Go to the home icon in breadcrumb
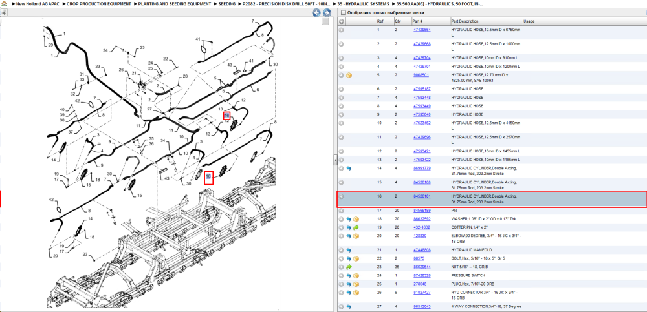This screenshot has width=647, height=312. pos(4,4)
